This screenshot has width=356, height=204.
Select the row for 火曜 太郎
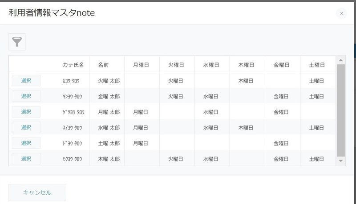(x=26, y=81)
